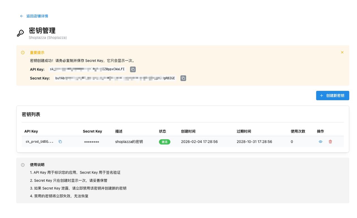
Task: Click the green 激活 status badge
Action: click(x=165, y=142)
